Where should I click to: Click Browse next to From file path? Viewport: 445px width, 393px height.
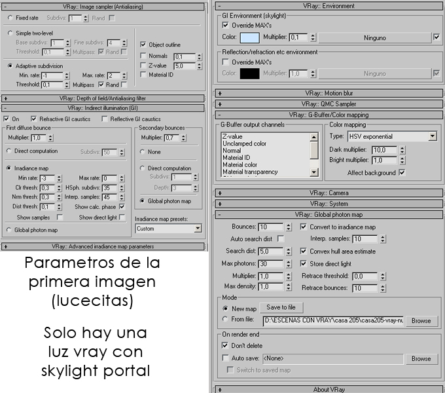click(x=421, y=321)
